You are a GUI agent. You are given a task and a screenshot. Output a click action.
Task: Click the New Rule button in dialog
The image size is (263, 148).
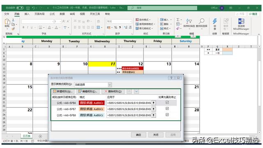tap(63, 91)
